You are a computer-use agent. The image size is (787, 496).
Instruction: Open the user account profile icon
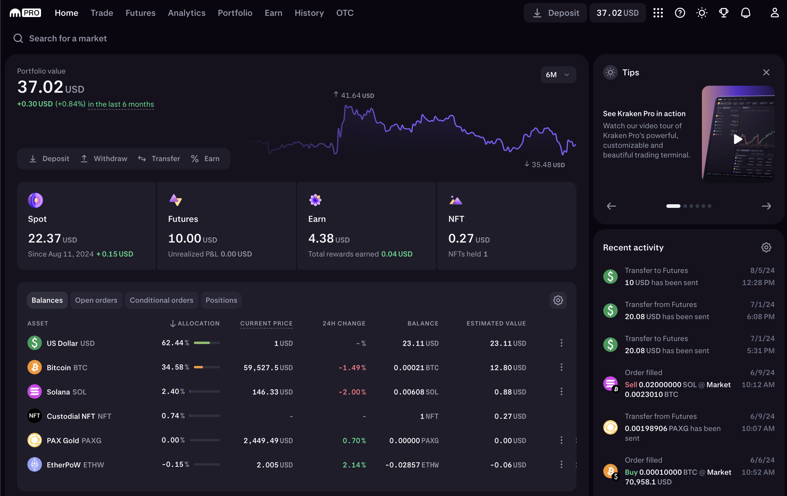click(774, 13)
